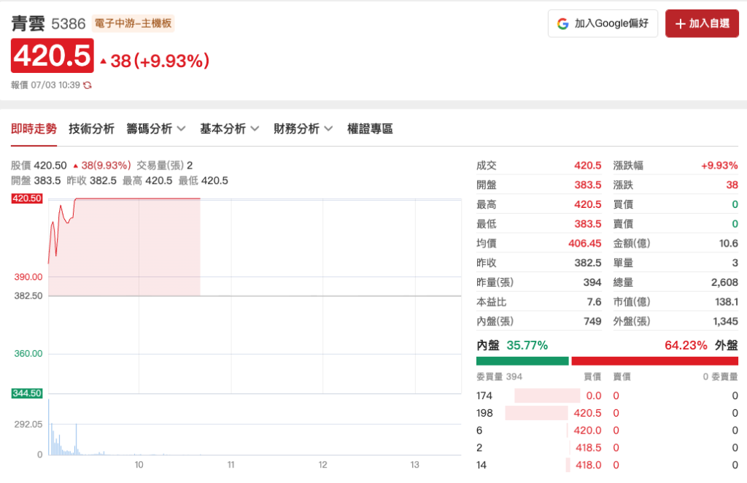
Task: Click the 報價 07/03 10:39 timestamp
Action: pos(45,85)
